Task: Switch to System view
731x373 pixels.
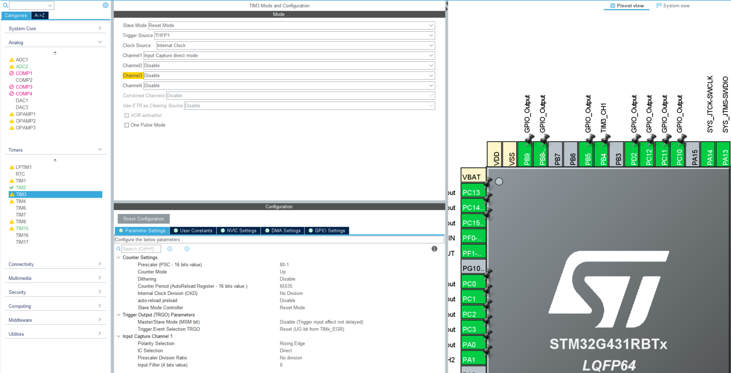Action: [673, 6]
